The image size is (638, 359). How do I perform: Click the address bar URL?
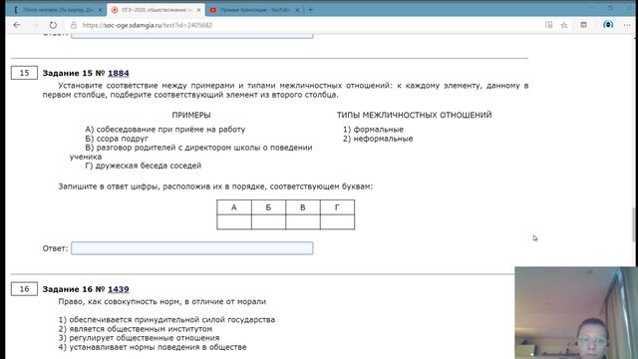148,25
